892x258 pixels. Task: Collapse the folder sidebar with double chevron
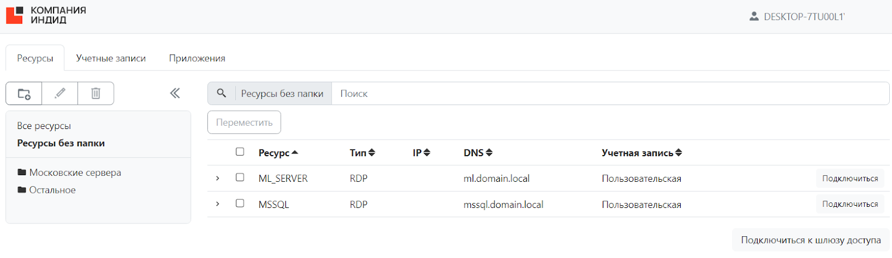tap(175, 93)
